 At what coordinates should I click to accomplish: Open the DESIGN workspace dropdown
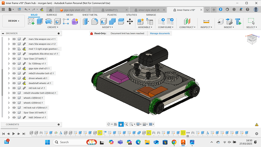click(x=14, y=21)
